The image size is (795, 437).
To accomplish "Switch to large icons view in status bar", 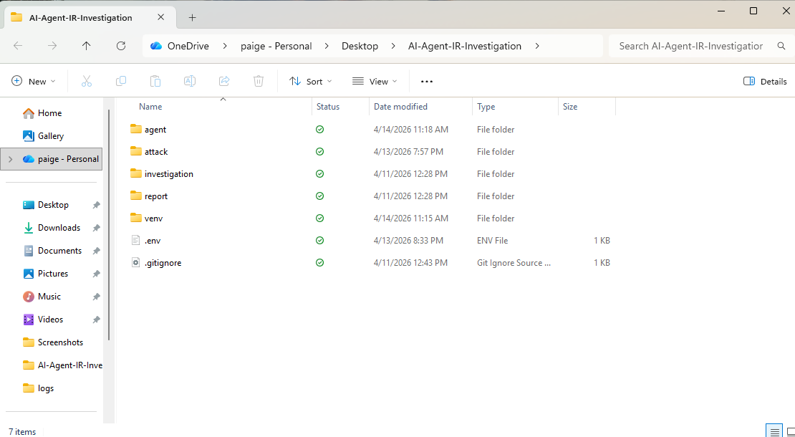I will (789, 431).
